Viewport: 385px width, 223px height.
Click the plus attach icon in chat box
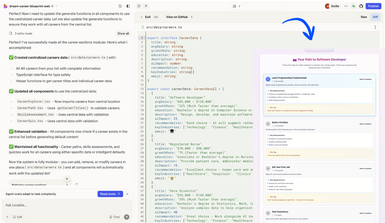tap(7, 217)
